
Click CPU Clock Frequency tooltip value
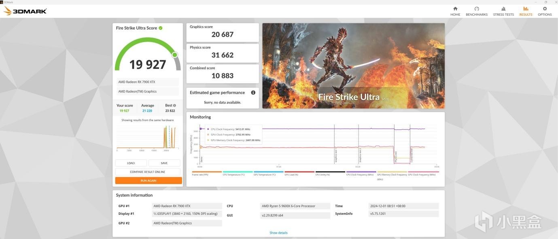(243, 129)
